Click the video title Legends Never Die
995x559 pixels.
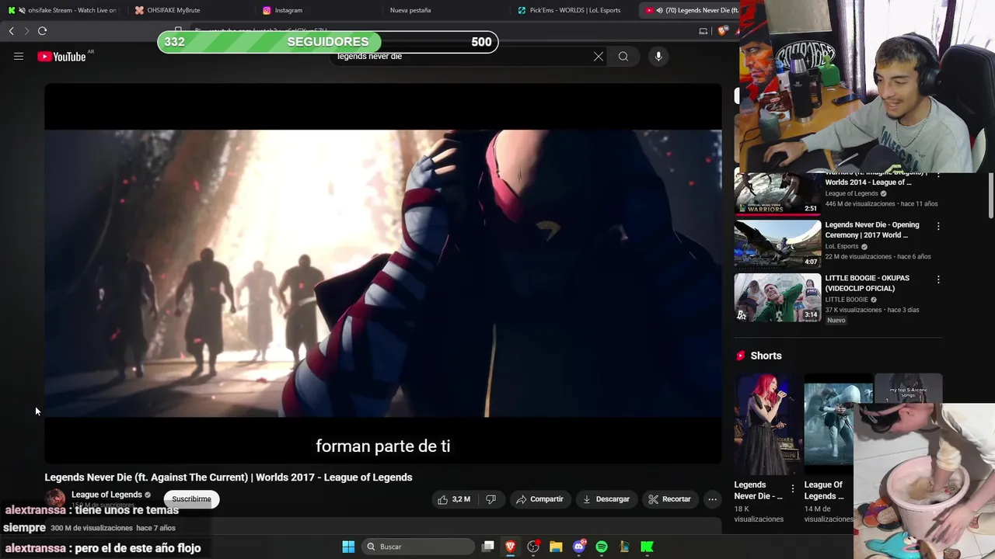pyautogui.click(x=229, y=477)
